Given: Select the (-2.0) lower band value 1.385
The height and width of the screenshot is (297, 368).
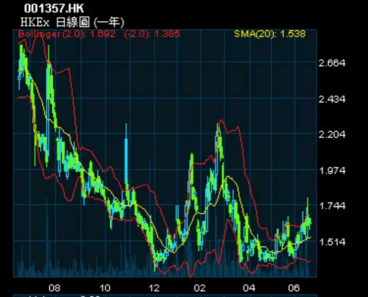Looking at the screenshot, I should coord(151,34).
